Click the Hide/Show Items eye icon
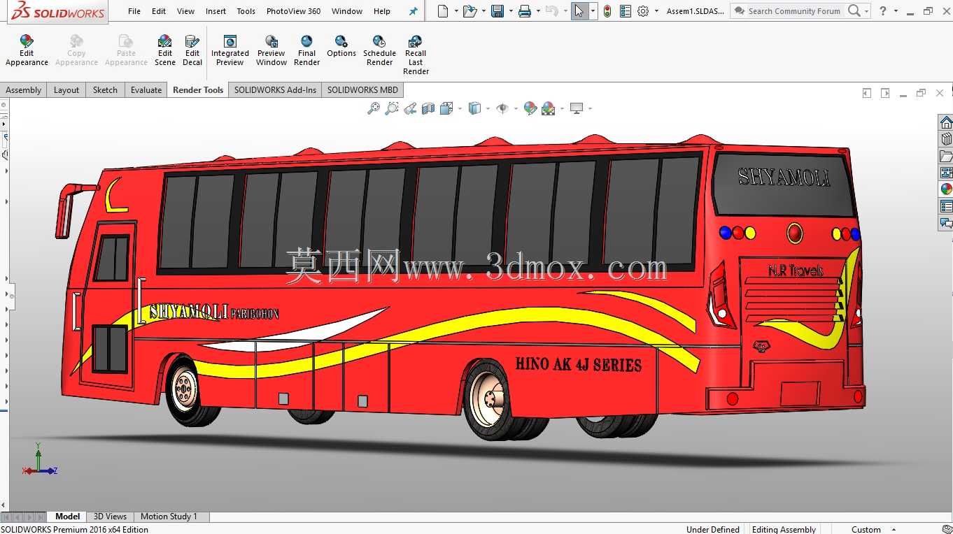The image size is (953, 534). (502, 108)
